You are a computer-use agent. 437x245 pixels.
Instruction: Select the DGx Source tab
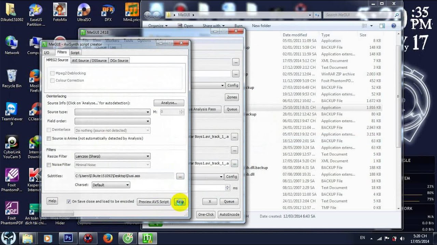(119, 61)
